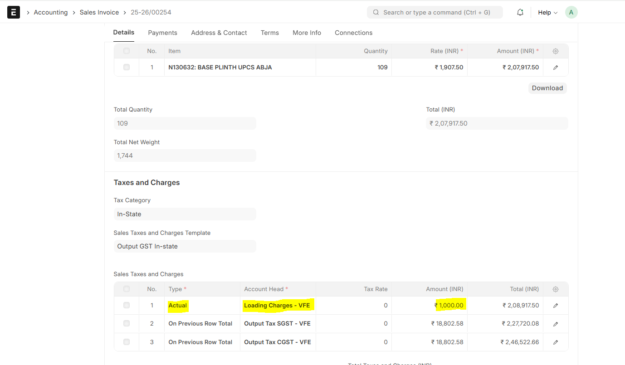This screenshot has width=625, height=365.
Task: Check the Loading Charges - VFE row
Action: pos(127,305)
